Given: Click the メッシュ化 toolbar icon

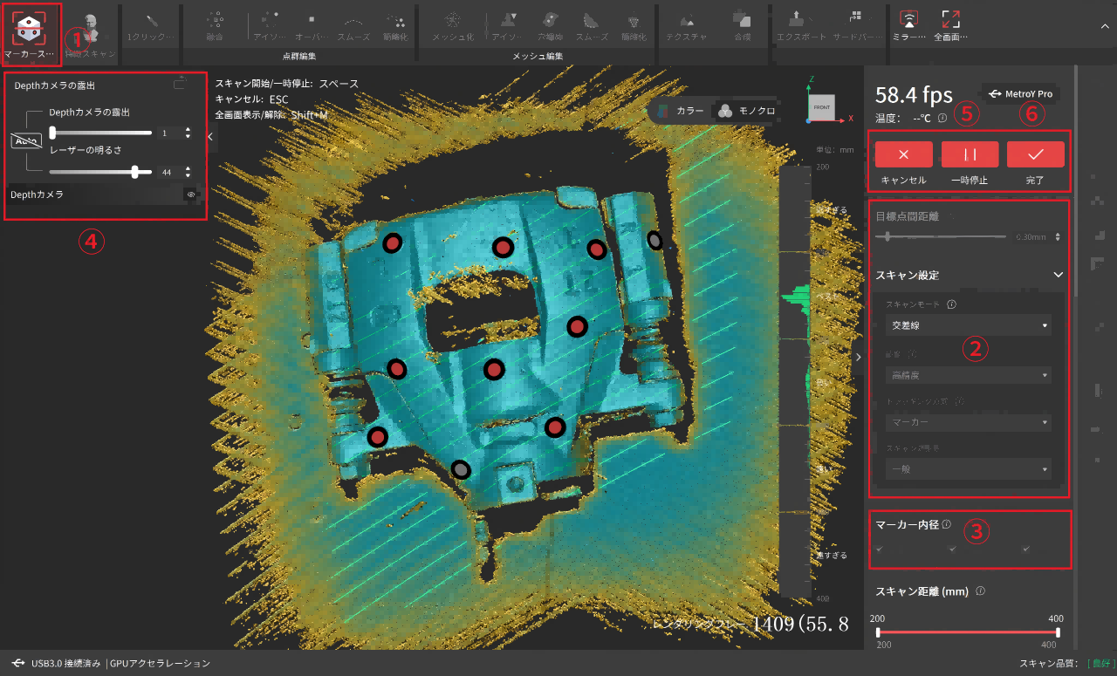Looking at the screenshot, I should pyautogui.click(x=452, y=20).
